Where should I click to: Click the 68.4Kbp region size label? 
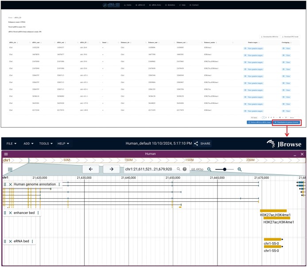pyautogui.click(x=197, y=169)
